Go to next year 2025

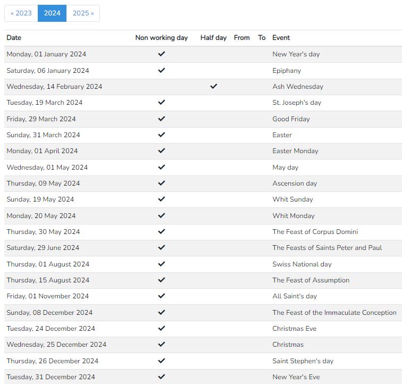pyautogui.click(x=83, y=13)
